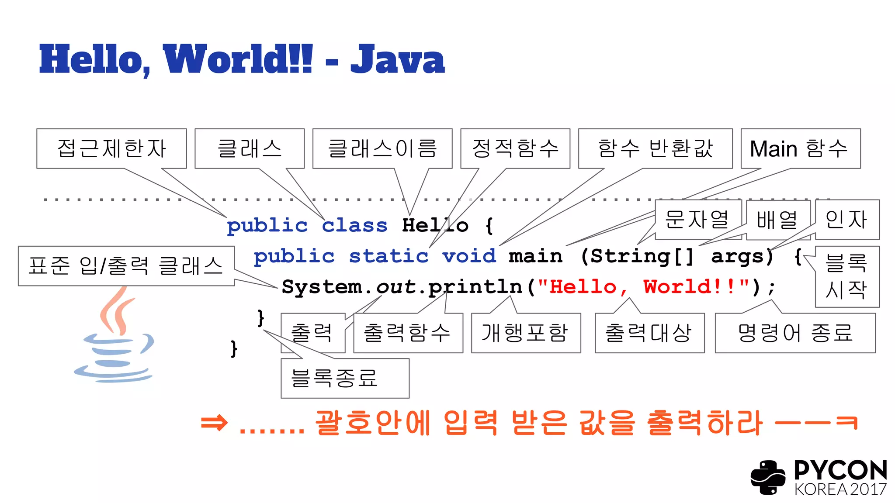Select the '표준 입/출력 클래스' callout box
Screen dimensions: 895x503
[x=126, y=266]
